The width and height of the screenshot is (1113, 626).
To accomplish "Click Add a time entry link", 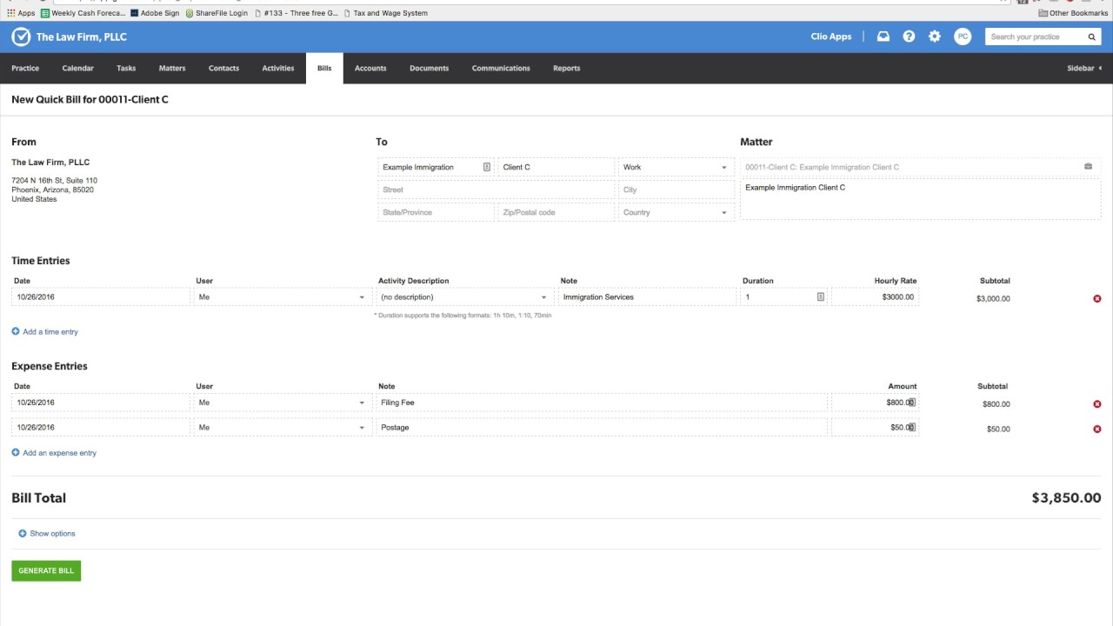I will 50,331.
